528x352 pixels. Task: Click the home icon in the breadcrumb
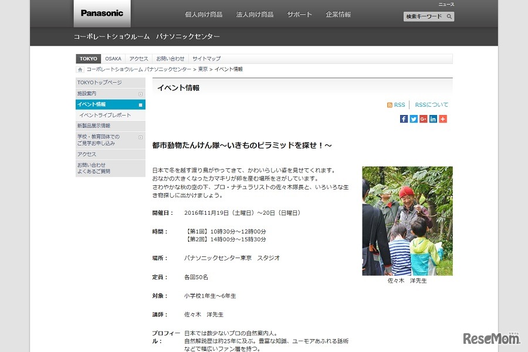click(80, 69)
